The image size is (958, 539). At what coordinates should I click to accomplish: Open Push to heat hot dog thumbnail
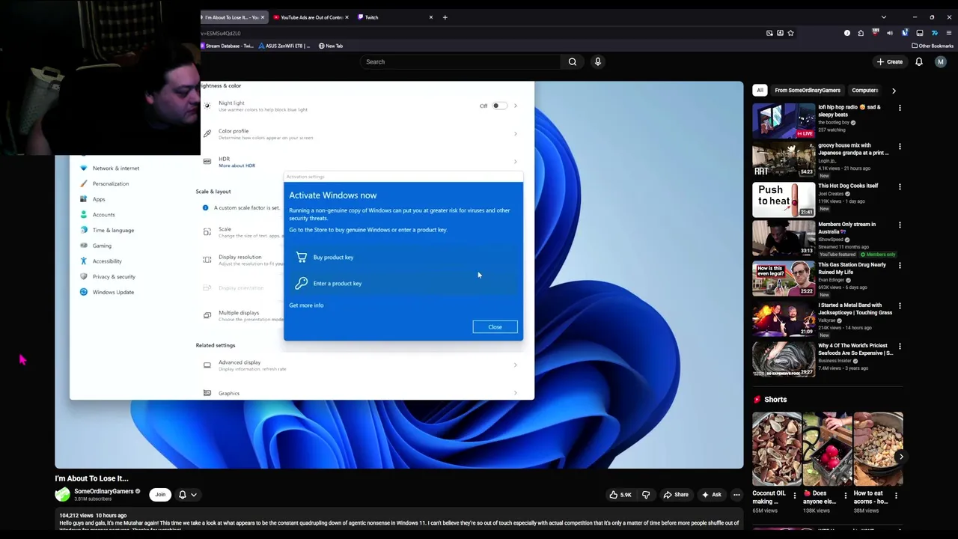(784, 198)
